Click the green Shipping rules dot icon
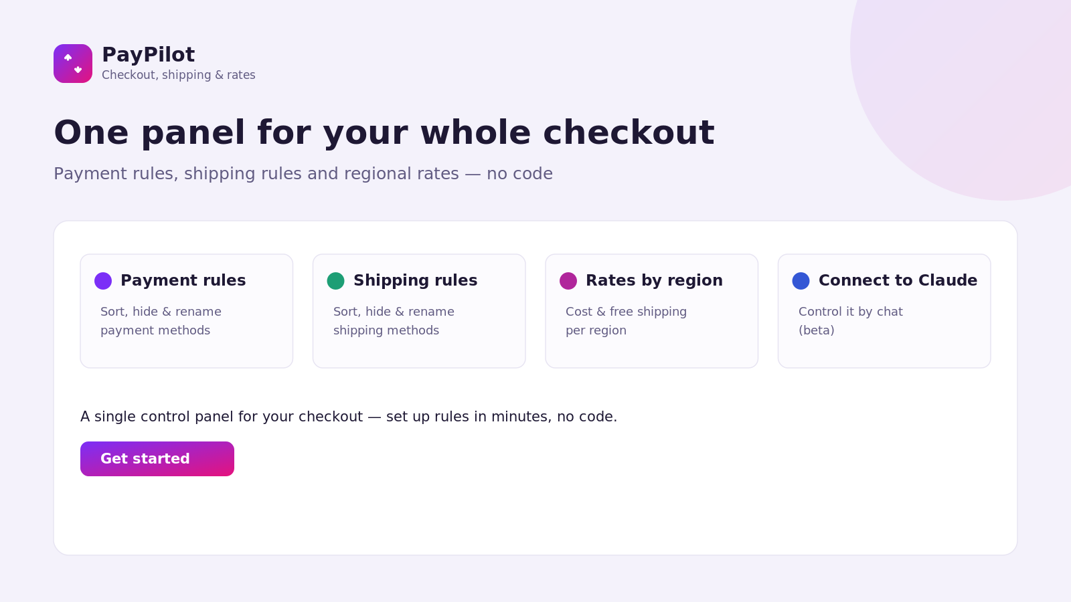The width and height of the screenshot is (1071, 602). [335, 281]
